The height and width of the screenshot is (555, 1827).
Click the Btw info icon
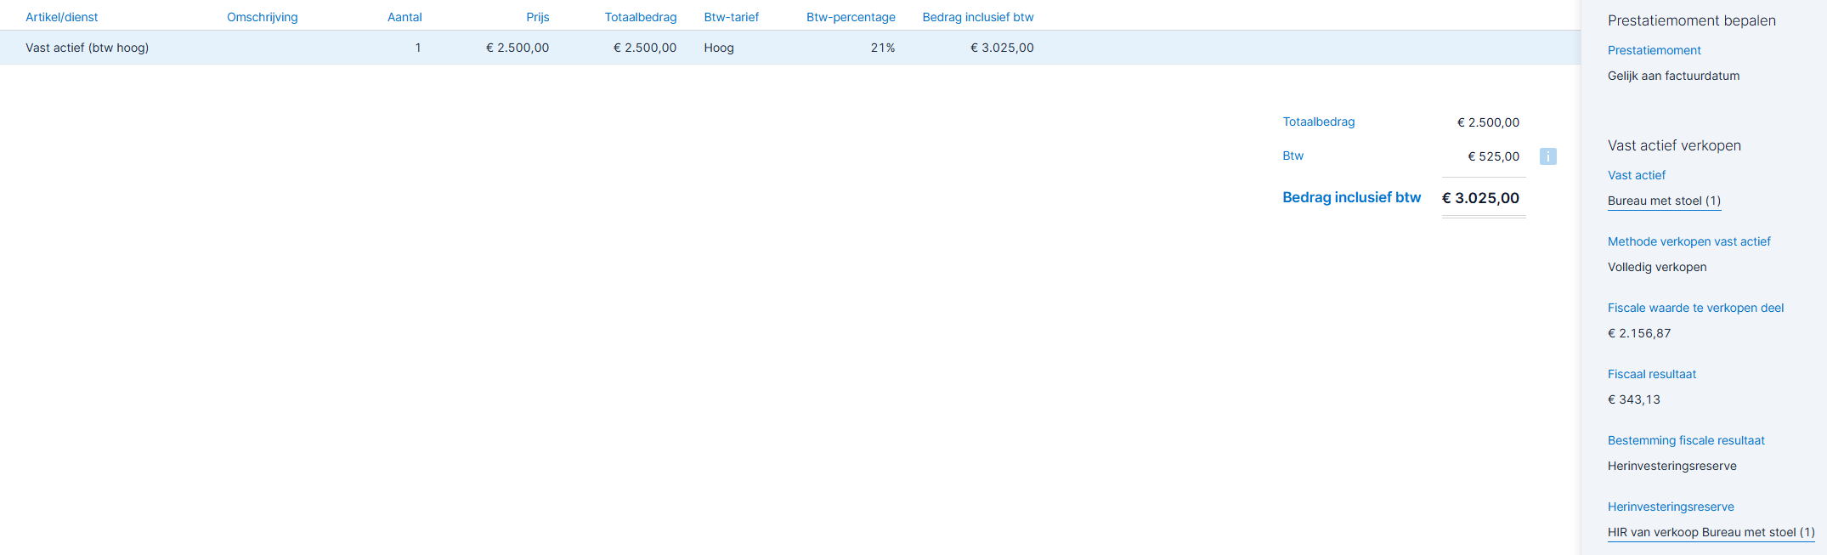coord(1547,156)
